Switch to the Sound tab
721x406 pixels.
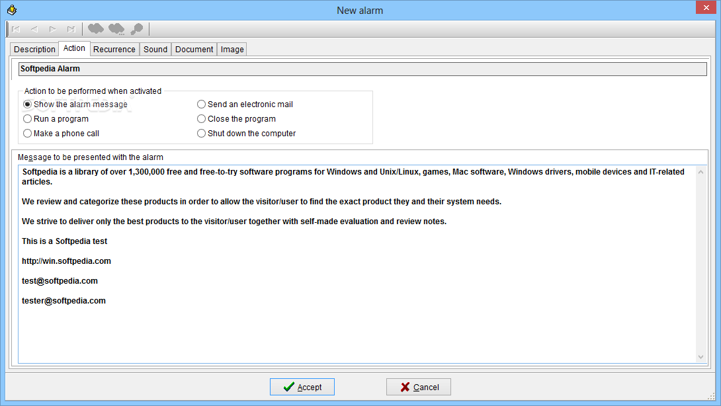155,49
